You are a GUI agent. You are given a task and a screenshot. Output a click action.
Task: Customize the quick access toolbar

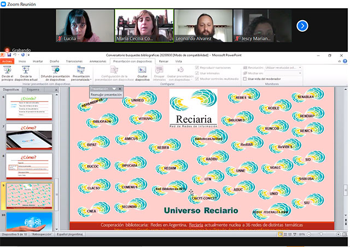pos(28,55)
